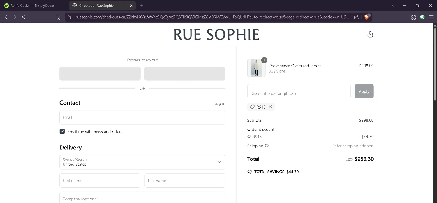Focus the Last name field

(x=185, y=181)
